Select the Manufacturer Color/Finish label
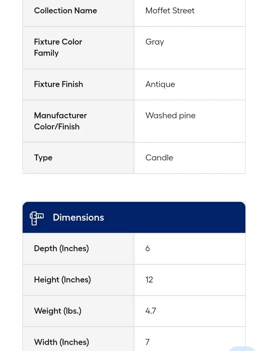This screenshot has width=268, height=351. coord(60,121)
